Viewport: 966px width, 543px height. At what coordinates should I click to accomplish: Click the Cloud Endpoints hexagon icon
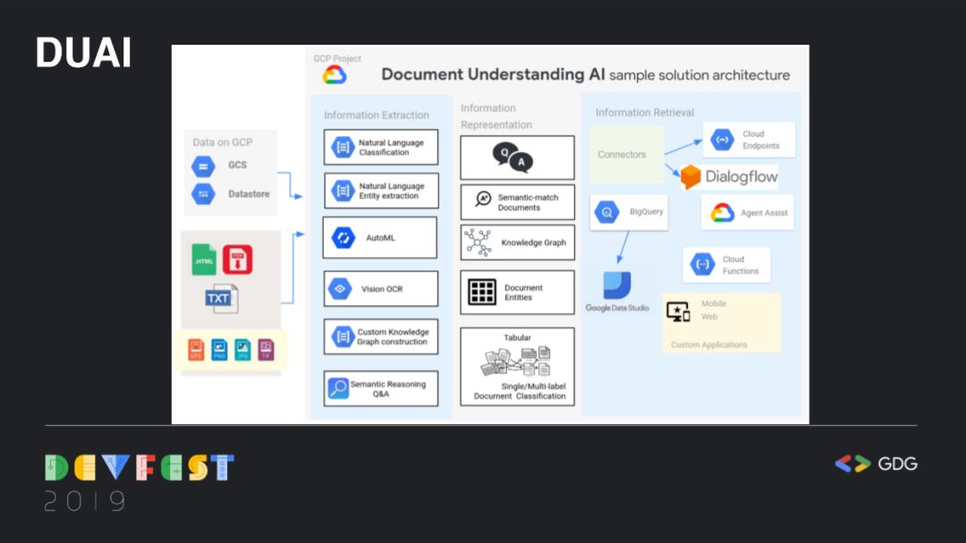click(722, 140)
